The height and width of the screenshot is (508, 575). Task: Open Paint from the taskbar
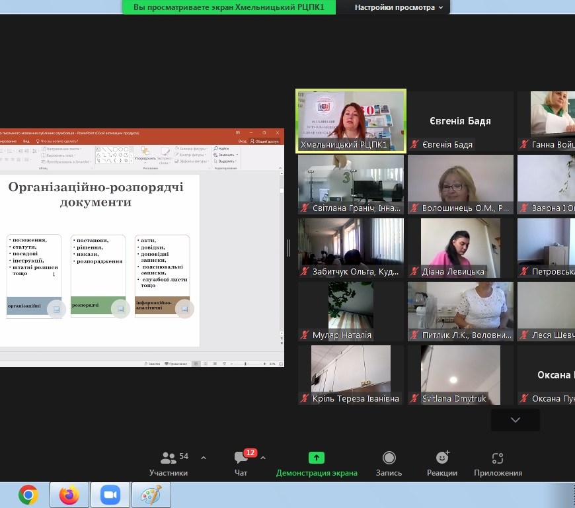click(151, 494)
